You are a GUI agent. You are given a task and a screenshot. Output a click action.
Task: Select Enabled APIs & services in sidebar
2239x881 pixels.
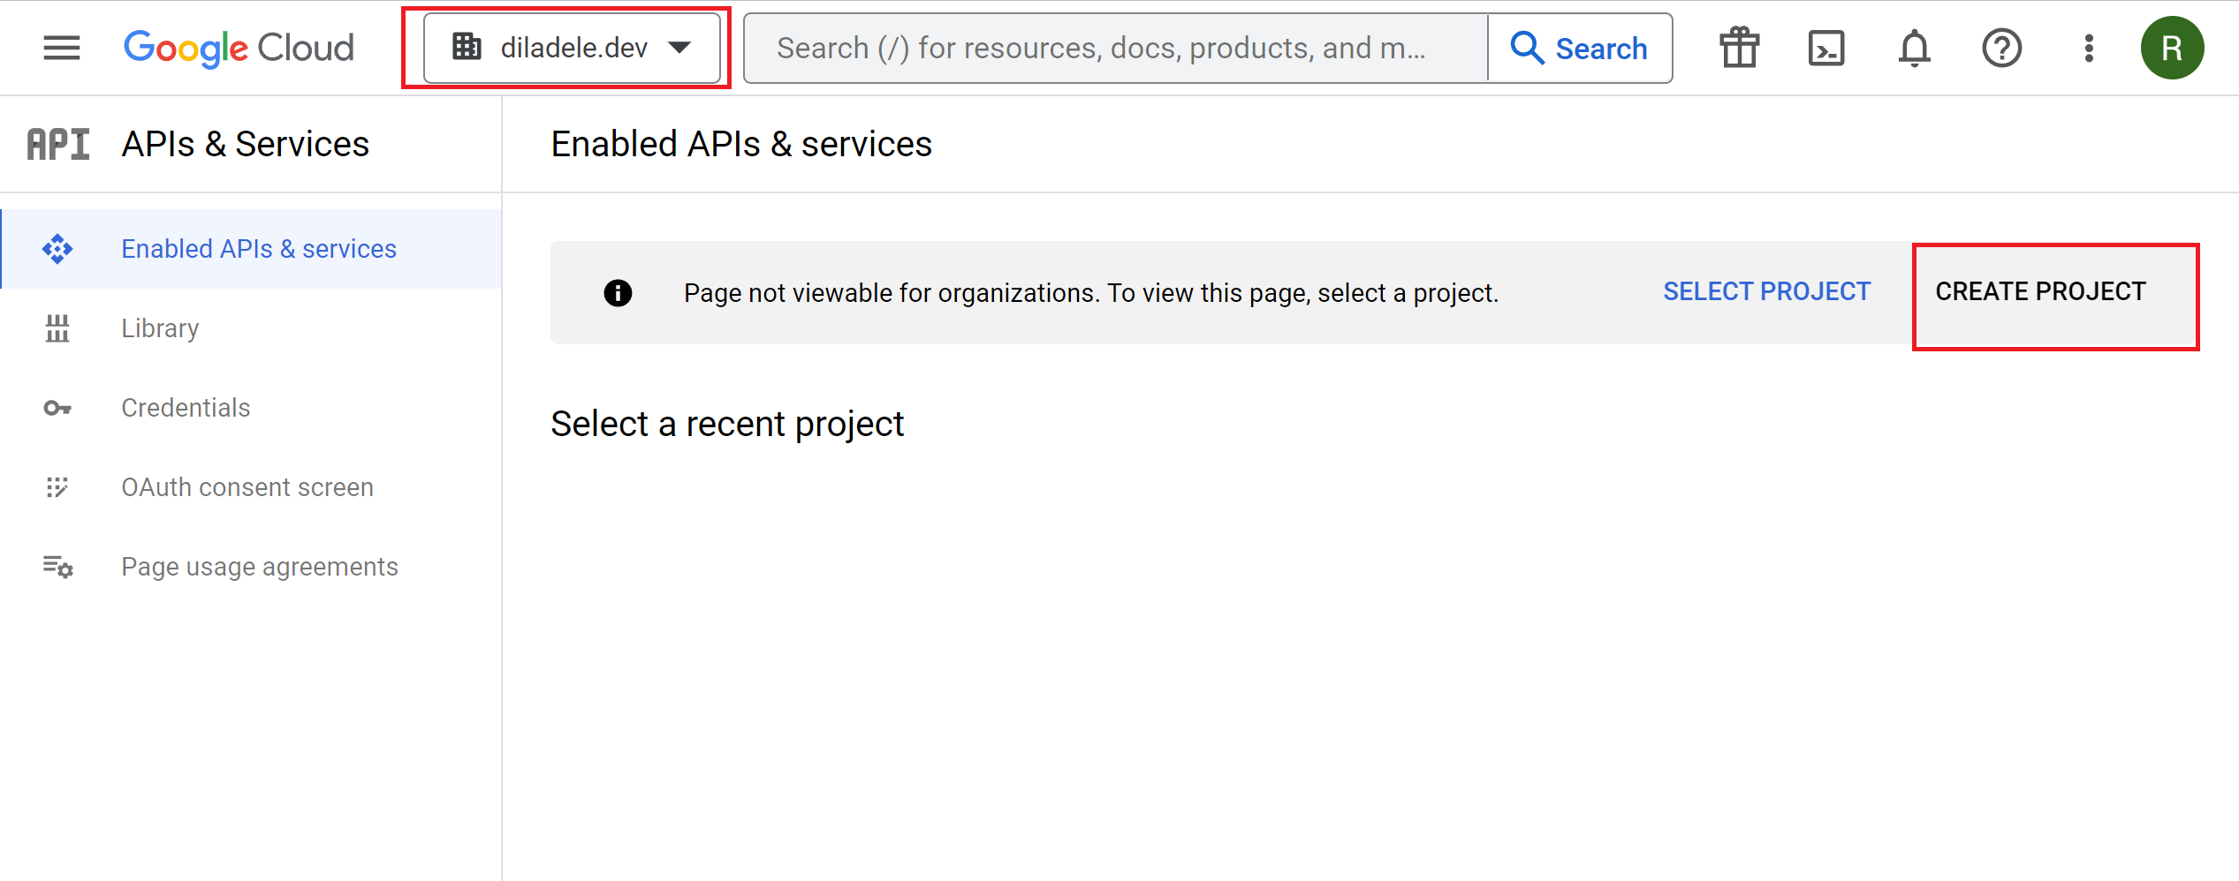coord(252,249)
